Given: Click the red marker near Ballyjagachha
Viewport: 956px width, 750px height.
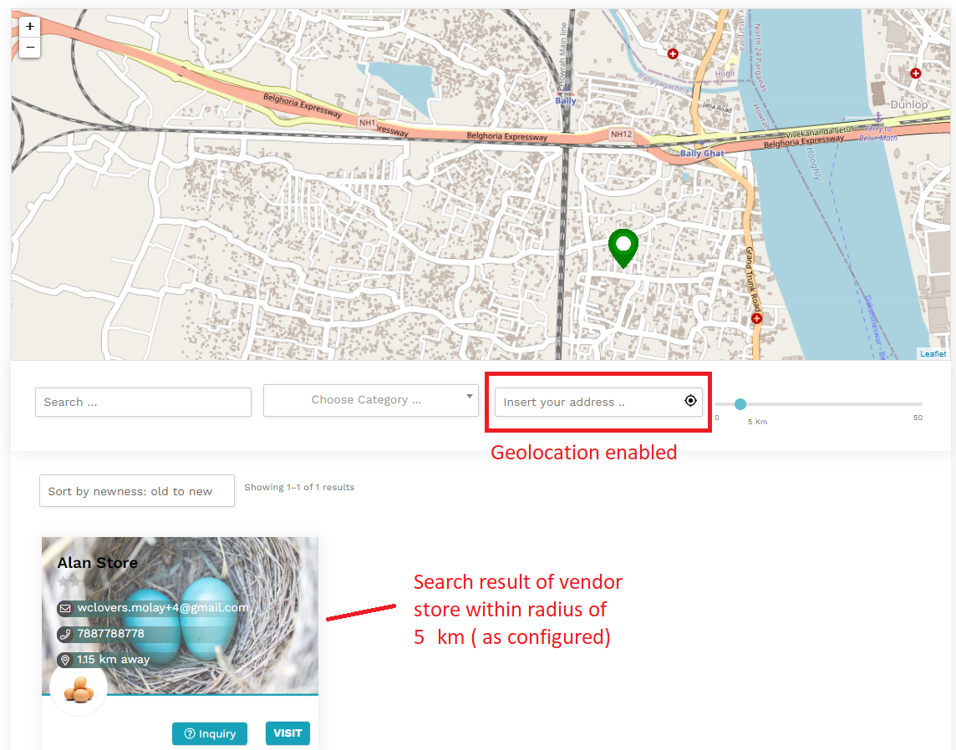Looking at the screenshot, I should (673, 53).
